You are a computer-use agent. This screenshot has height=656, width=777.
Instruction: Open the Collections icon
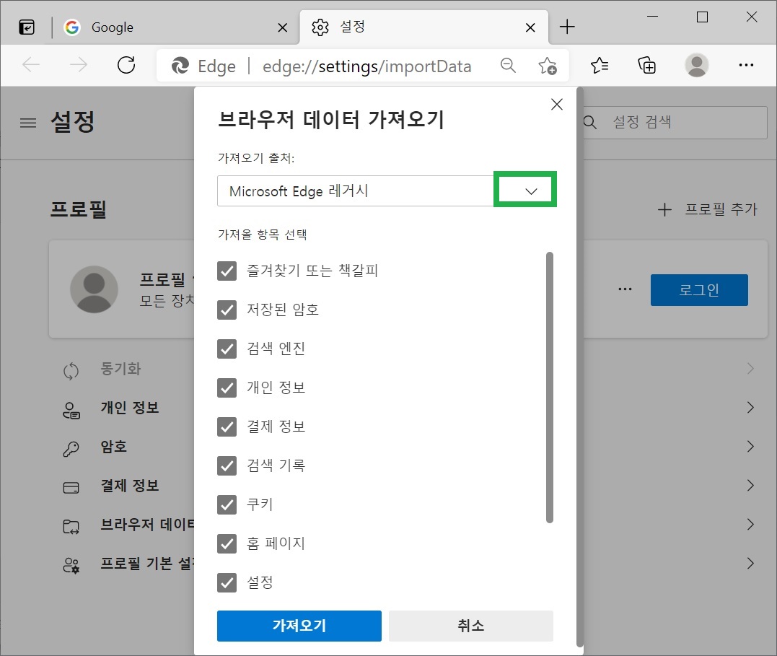pos(646,65)
